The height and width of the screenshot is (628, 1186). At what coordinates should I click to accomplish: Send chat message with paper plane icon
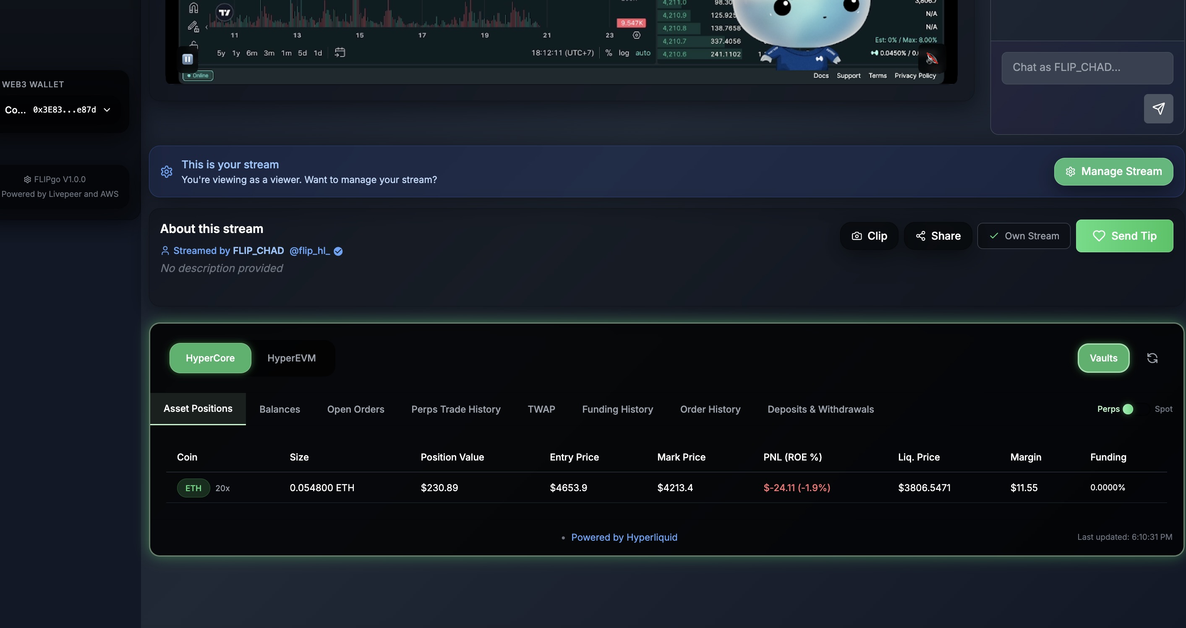coord(1158,109)
